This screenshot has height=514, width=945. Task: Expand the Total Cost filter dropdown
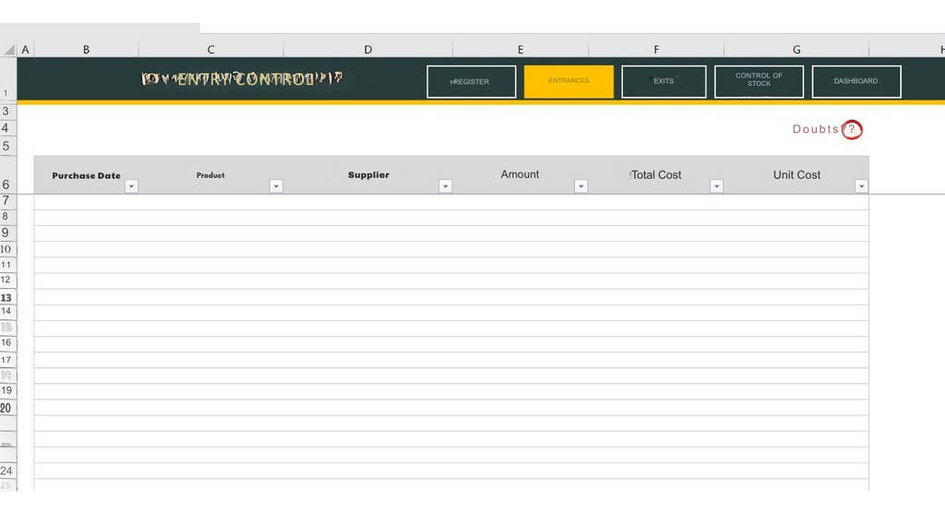coord(717,186)
